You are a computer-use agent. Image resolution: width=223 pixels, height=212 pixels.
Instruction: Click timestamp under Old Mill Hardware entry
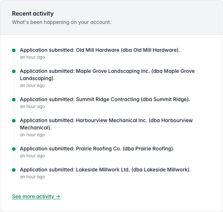click(x=32, y=57)
